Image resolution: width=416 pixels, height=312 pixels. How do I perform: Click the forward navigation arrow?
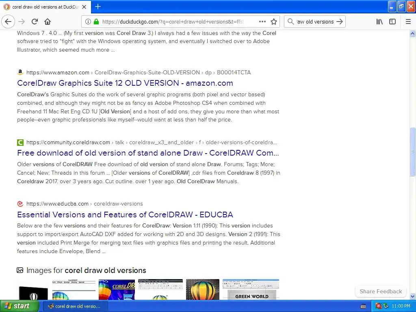tap(22, 22)
